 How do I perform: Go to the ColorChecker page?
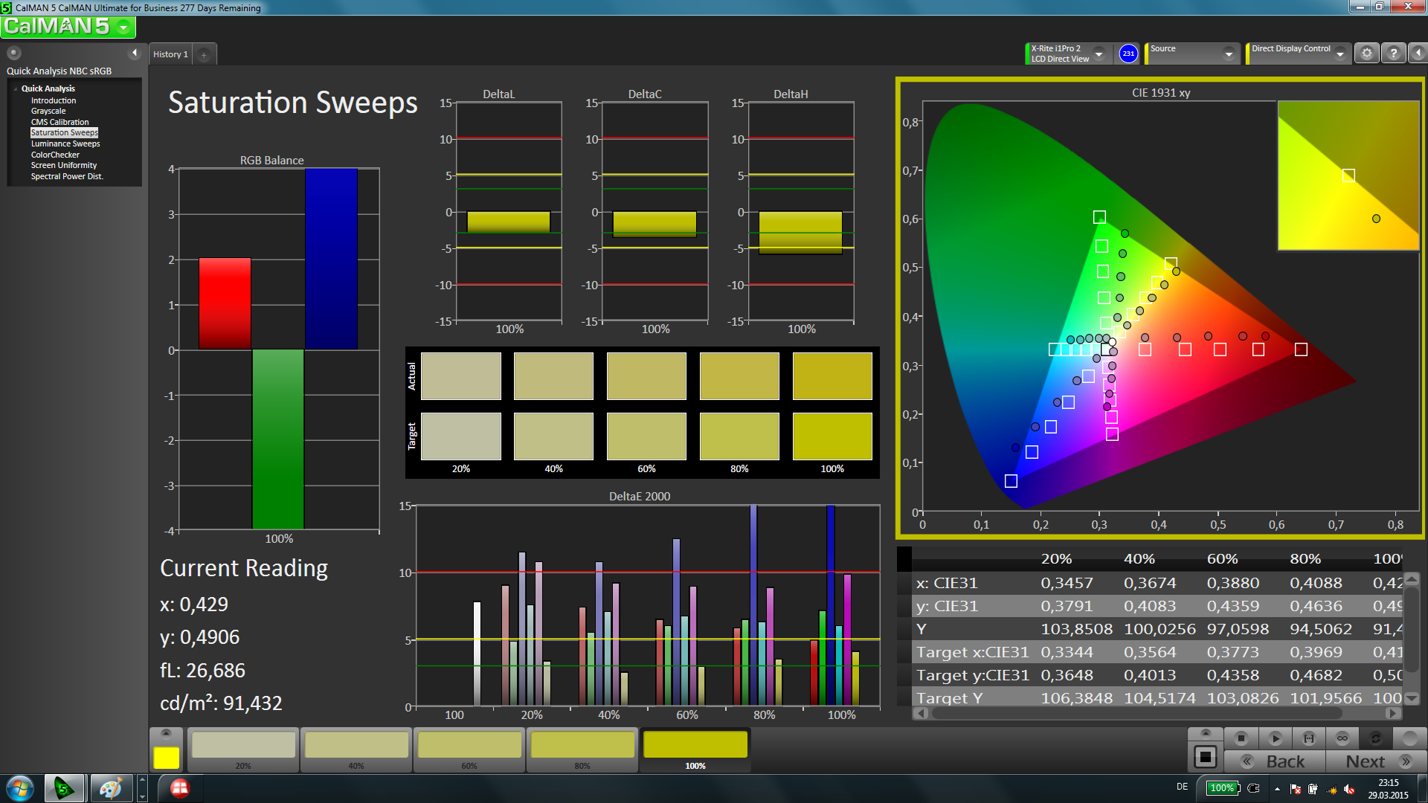tap(55, 155)
